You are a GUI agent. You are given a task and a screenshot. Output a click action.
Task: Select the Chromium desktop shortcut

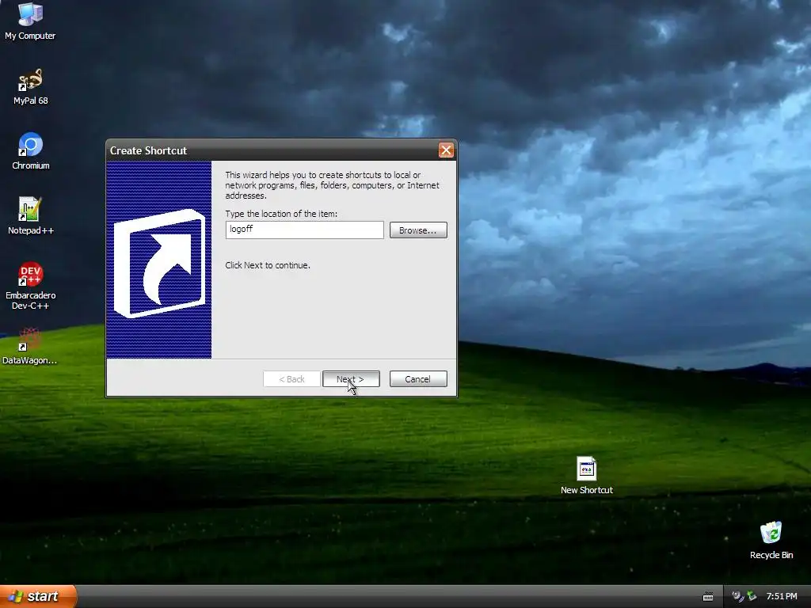(x=31, y=151)
